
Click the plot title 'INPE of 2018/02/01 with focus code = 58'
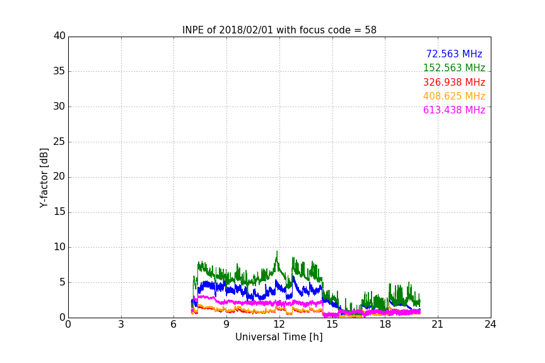pyautogui.click(x=279, y=30)
